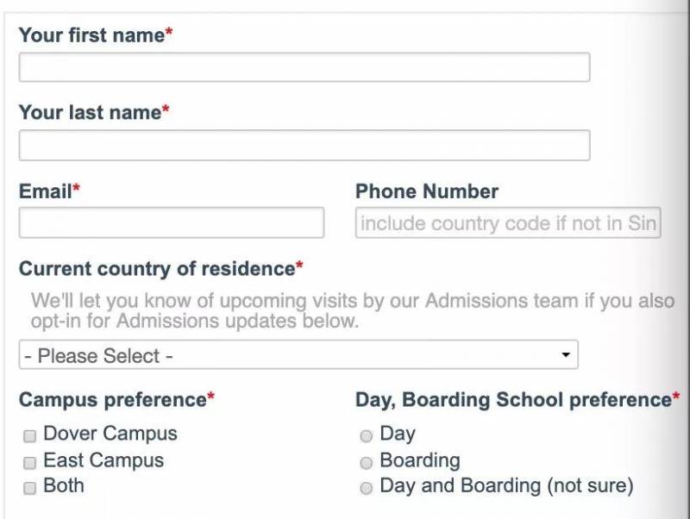Enable the East Campus checkbox
Image resolution: width=690 pixels, height=519 pixels.
coord(30,462)
